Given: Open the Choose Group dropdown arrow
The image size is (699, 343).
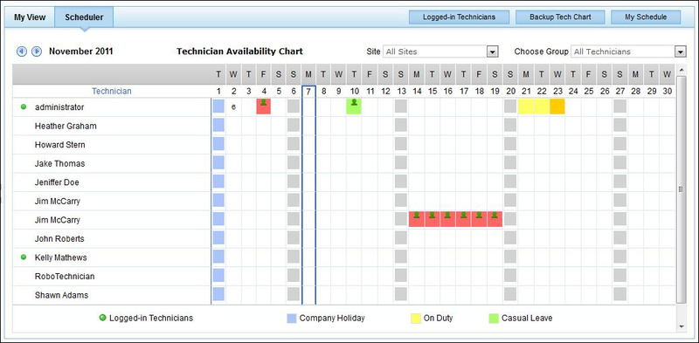Looking at the screenshot, I should [x=681, y=51].
